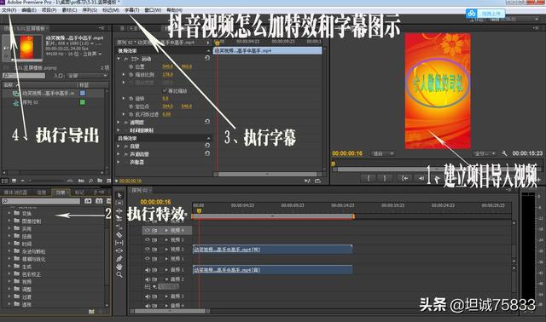Select the Slip tool
The image size is (546, 322).
pyautogui.click(x=119, y=243)
